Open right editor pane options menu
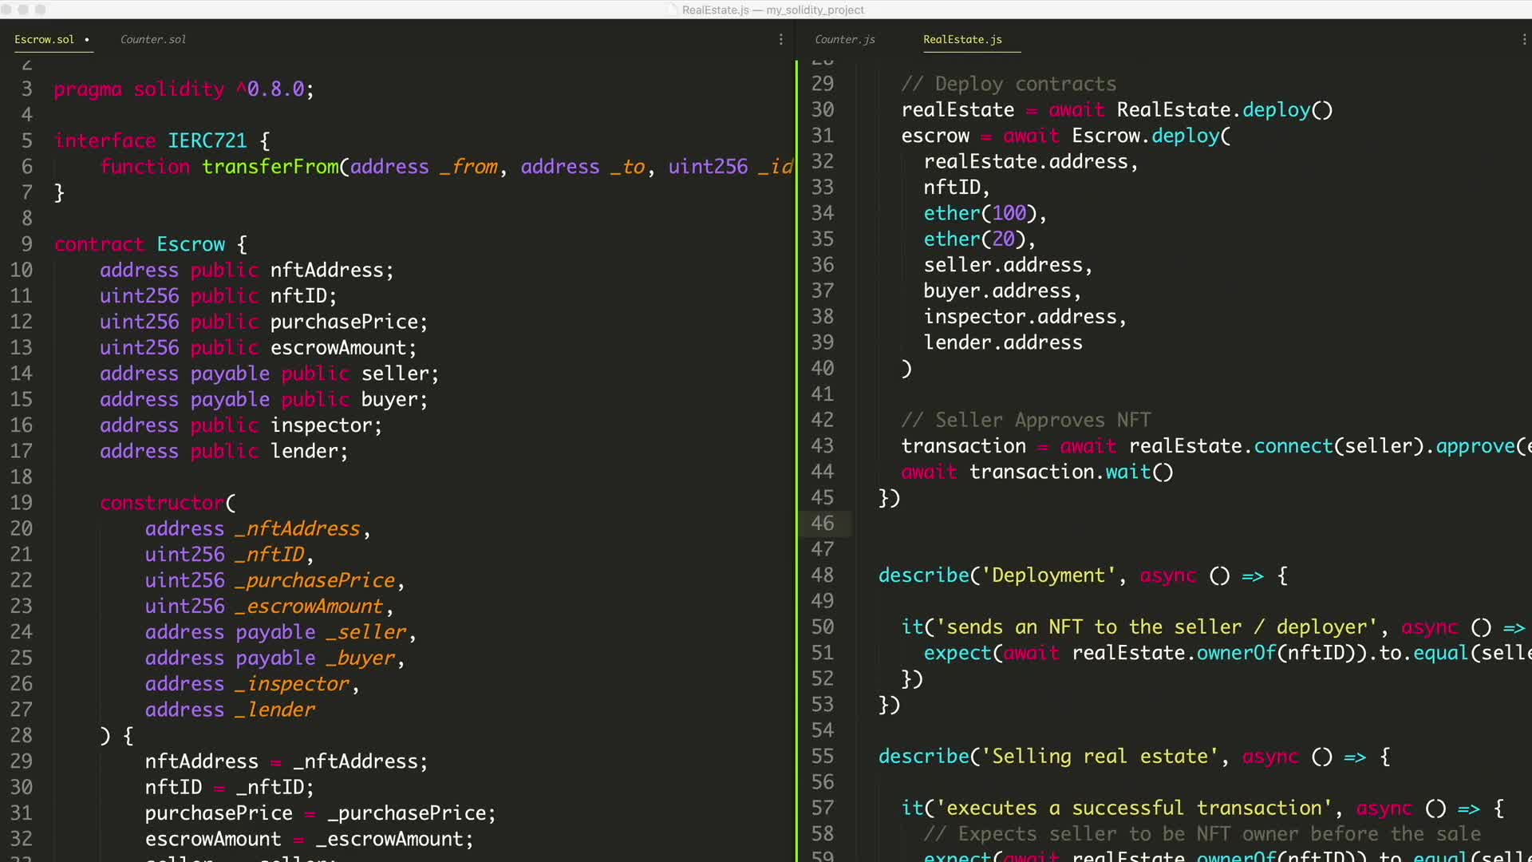The height and width of the screenshot is (862, 1532). [x=1523, y=39]
